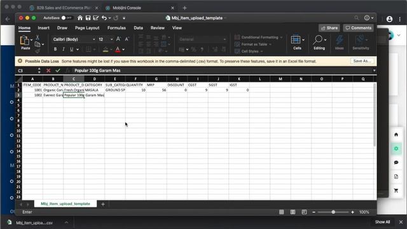Undo the last action

click(x=104, y=18)
